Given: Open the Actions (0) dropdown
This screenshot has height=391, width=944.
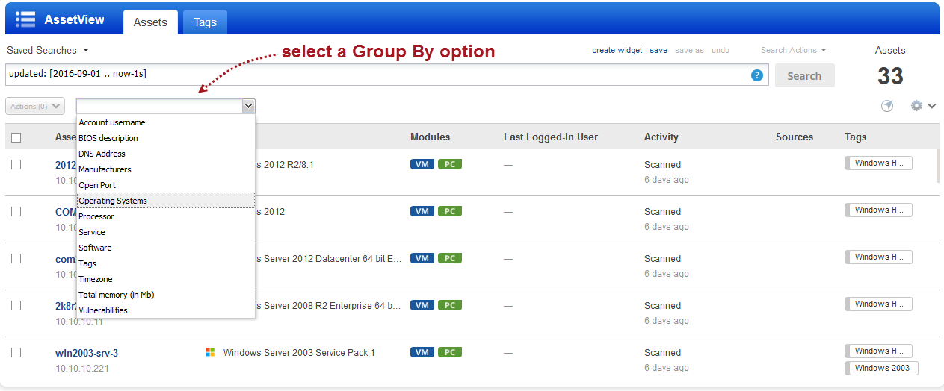Looking at the screenshot, I should [x=35, y=106].
